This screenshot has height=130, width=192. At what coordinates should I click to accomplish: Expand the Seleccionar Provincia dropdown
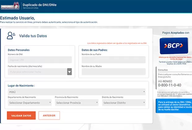(77, 102)
